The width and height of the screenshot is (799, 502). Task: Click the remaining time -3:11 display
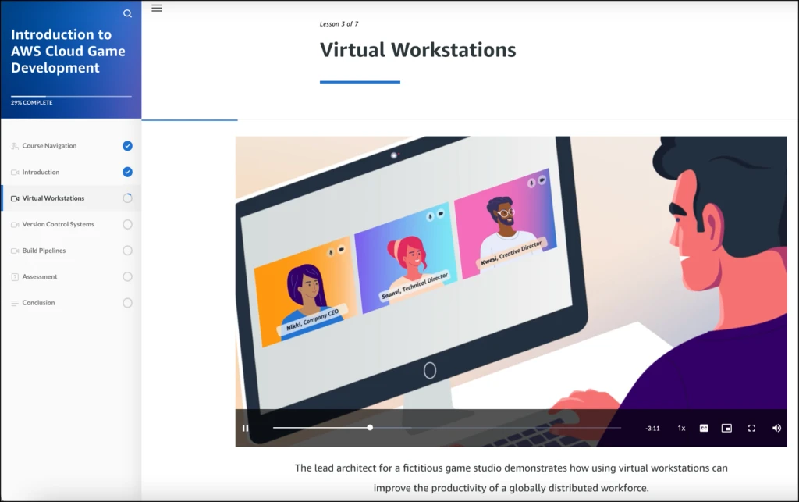coord(652,429)
